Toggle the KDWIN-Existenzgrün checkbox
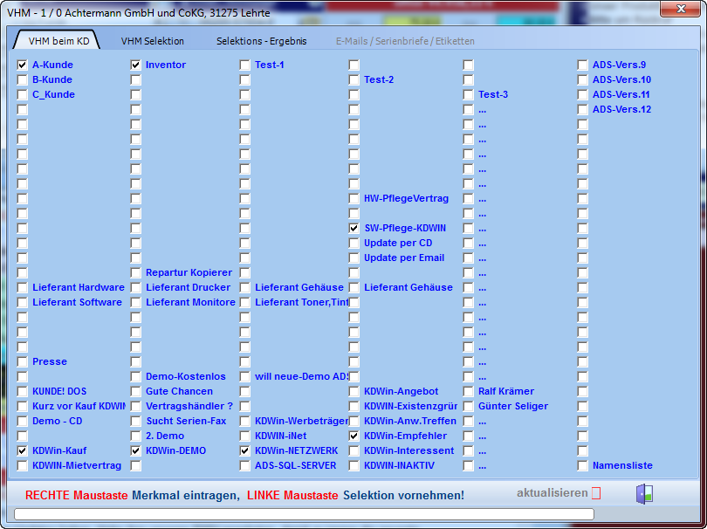Screen dimensions: 707x529 tap(354, 406)
